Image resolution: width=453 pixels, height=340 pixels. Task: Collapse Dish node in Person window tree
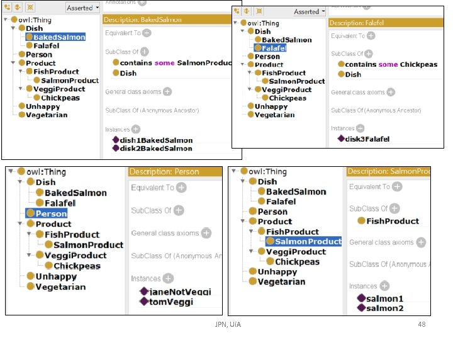click(x=20, y=182)
